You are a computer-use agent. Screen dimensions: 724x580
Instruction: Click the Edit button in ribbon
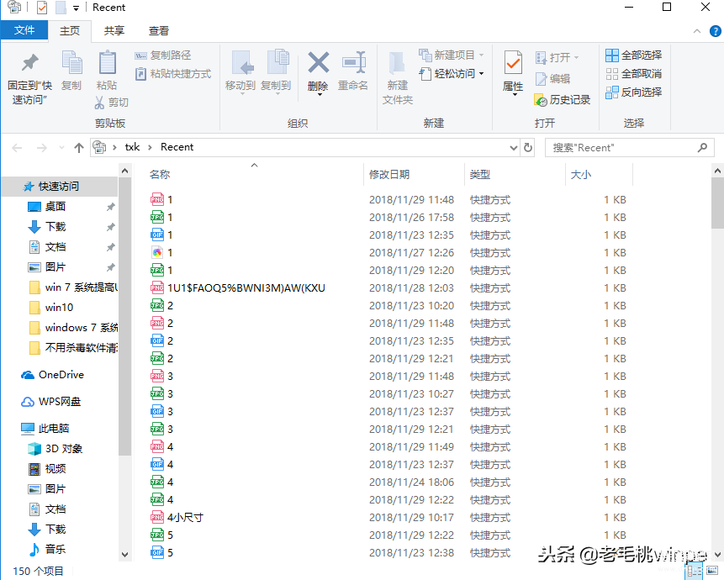click(x=552, y=79)
